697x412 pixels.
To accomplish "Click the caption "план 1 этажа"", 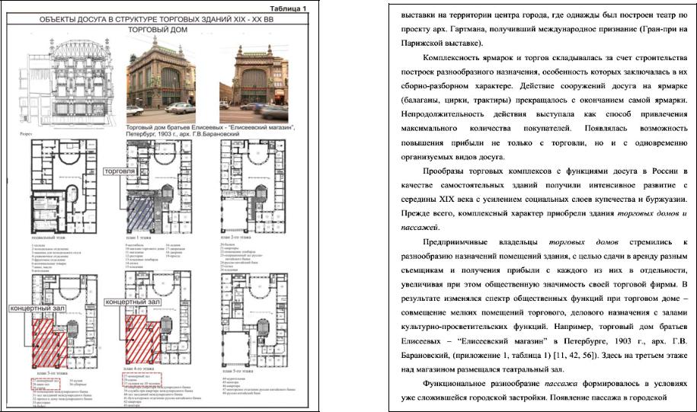I will coord(139,238).
